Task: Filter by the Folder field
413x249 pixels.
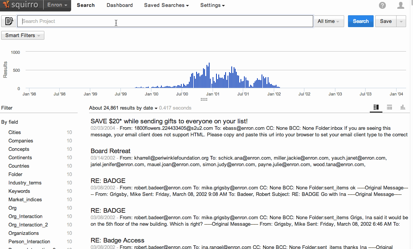Action: (15, 174)
